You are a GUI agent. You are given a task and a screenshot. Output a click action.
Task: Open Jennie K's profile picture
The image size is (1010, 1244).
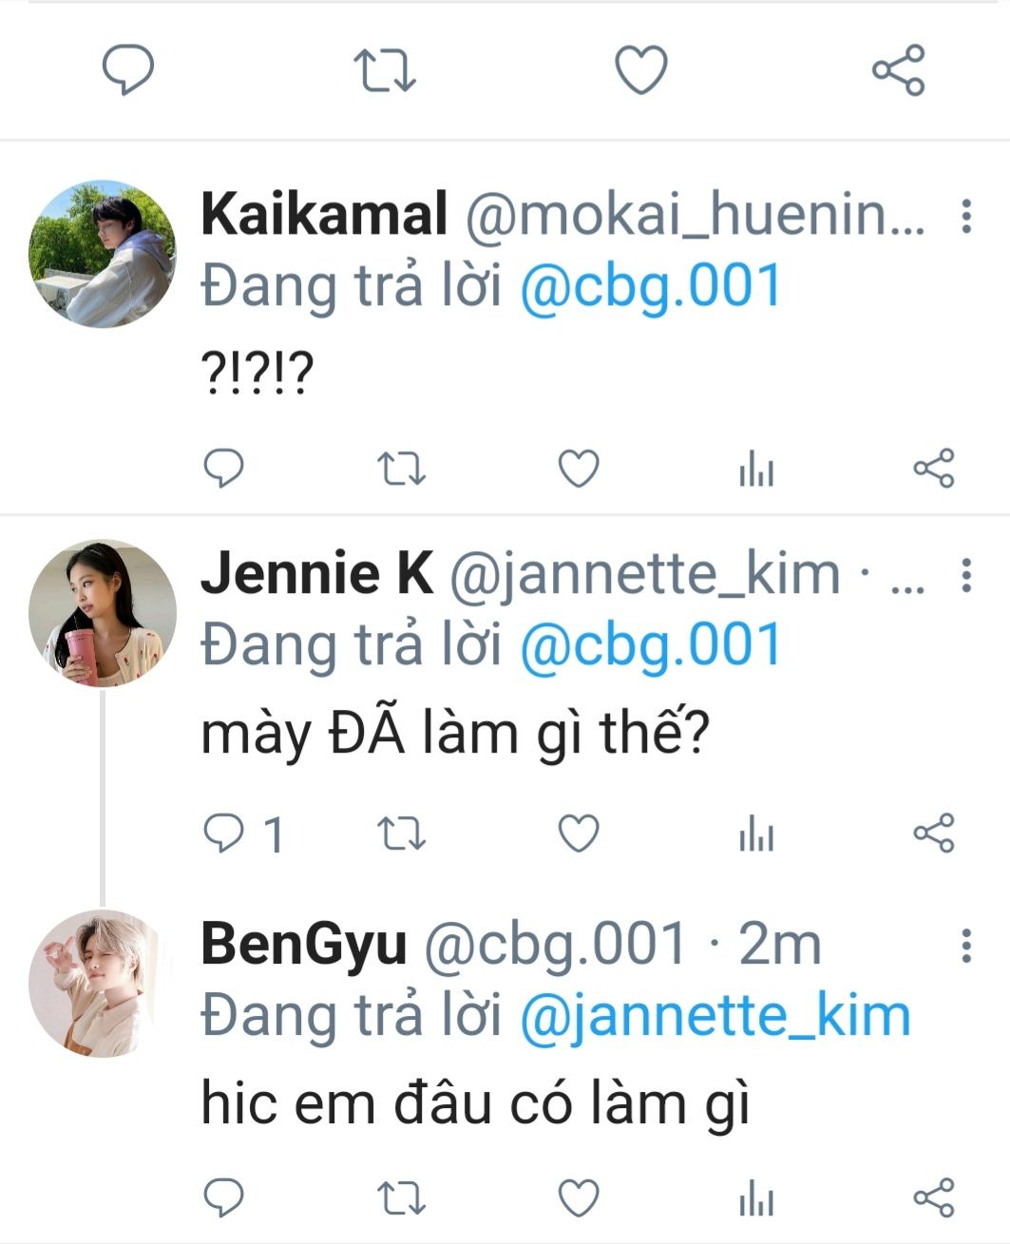[103, 613]
